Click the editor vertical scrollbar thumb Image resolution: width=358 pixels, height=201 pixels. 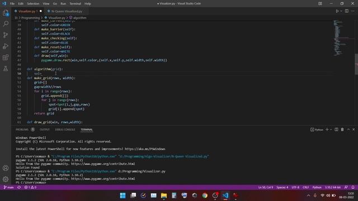pos(356,64)
